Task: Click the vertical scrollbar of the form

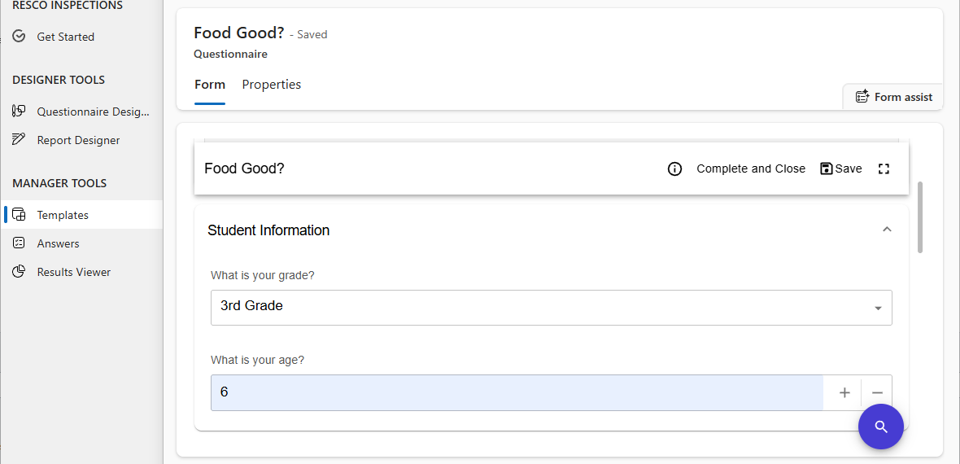Action: coord(921,217)
